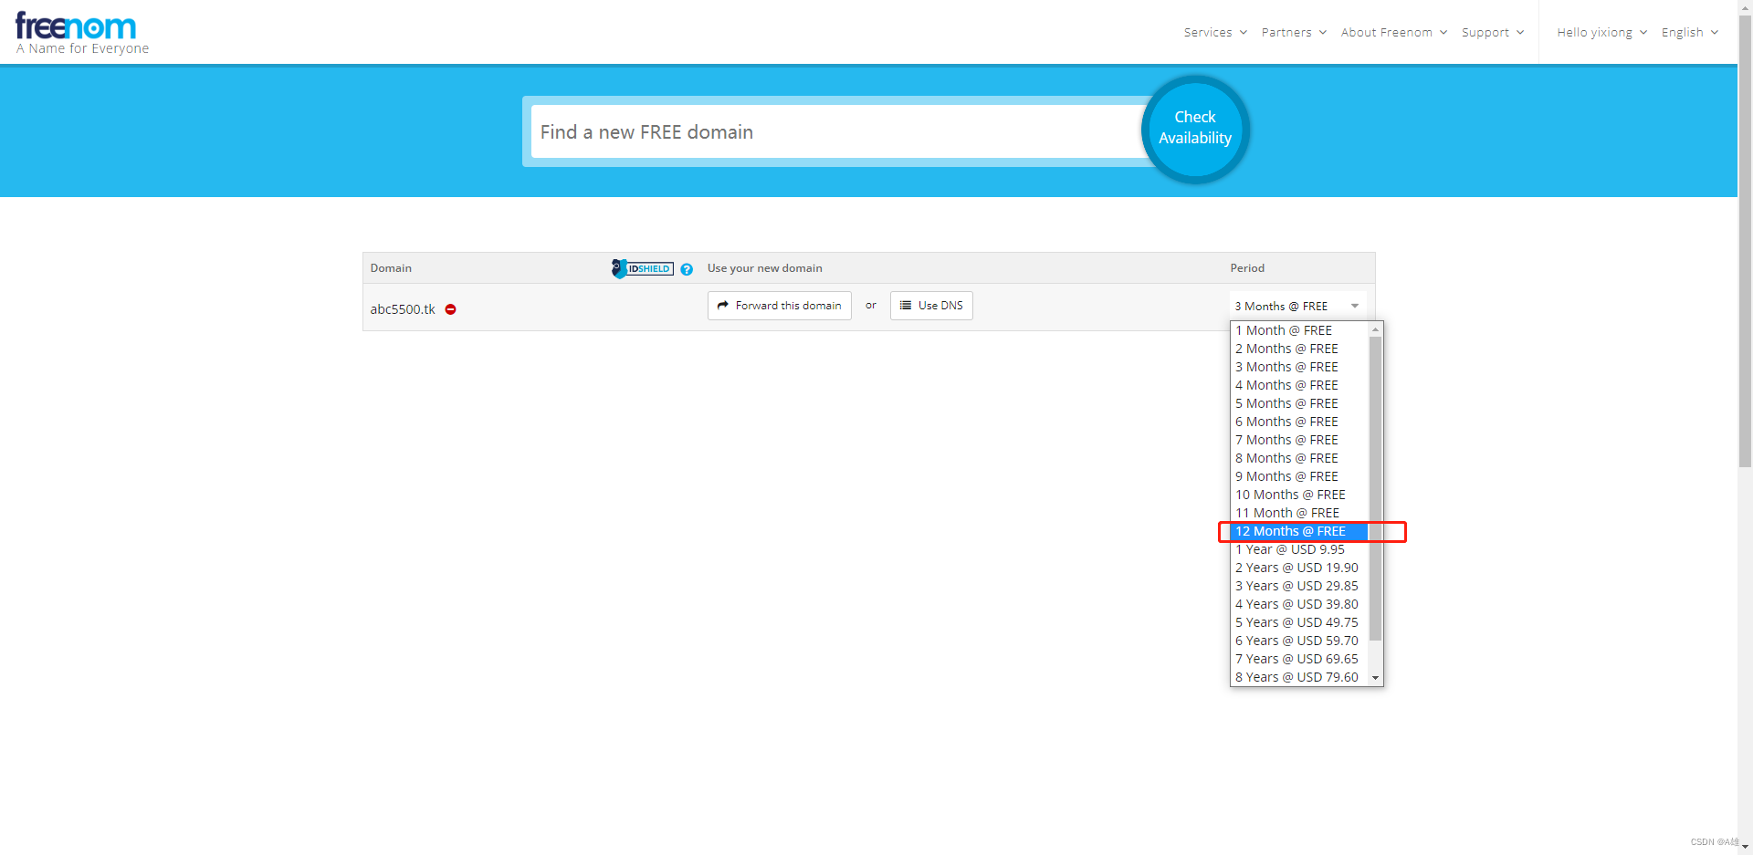Select 5 Years @ USD 49.75
The image size is (1753, 855).
(1300, 622)
